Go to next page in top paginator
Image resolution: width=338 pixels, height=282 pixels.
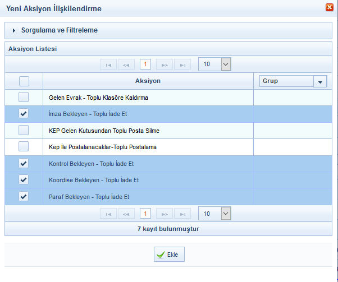tap(164, 64)
